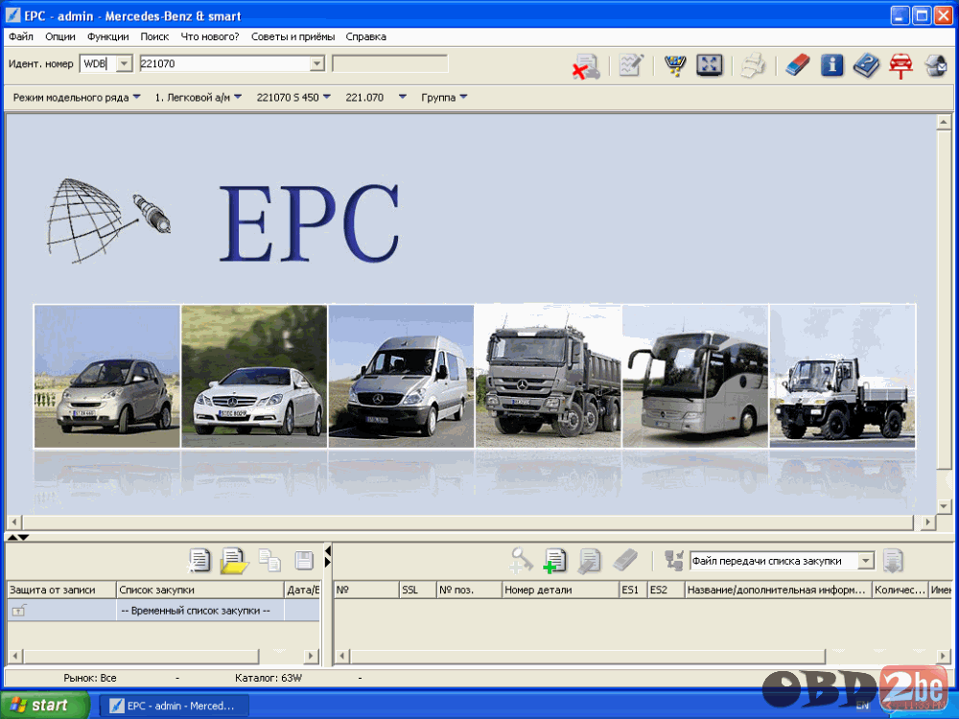Expand the '221.070' dropdown arrow

click(403, 97)
